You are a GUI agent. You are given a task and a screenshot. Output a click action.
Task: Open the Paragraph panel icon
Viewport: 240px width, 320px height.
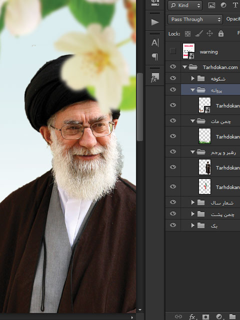[155, 56]
